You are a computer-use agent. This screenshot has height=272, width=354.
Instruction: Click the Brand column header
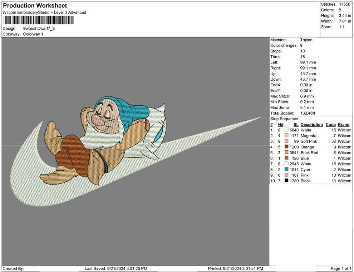344,125
